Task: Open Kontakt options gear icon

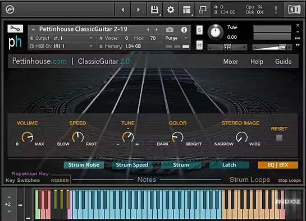Action: click(171, 10)
